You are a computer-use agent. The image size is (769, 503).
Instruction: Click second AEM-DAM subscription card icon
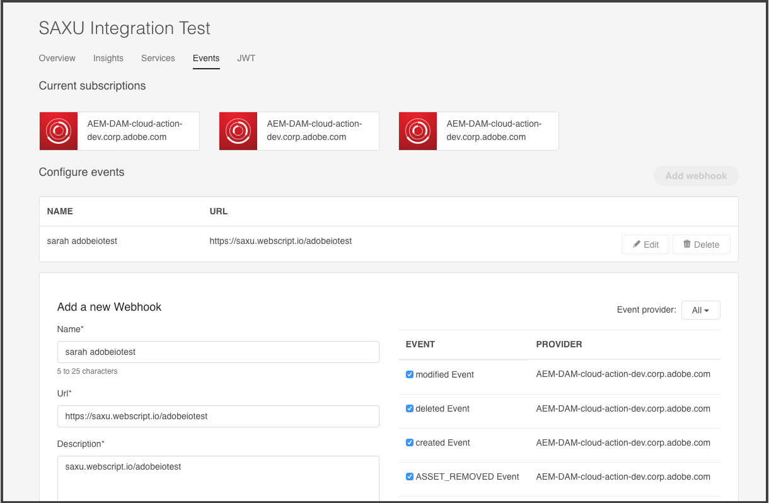238,131
